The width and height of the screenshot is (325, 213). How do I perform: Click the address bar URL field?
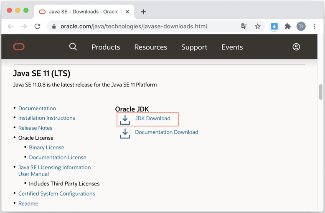[x=134, y=27]
